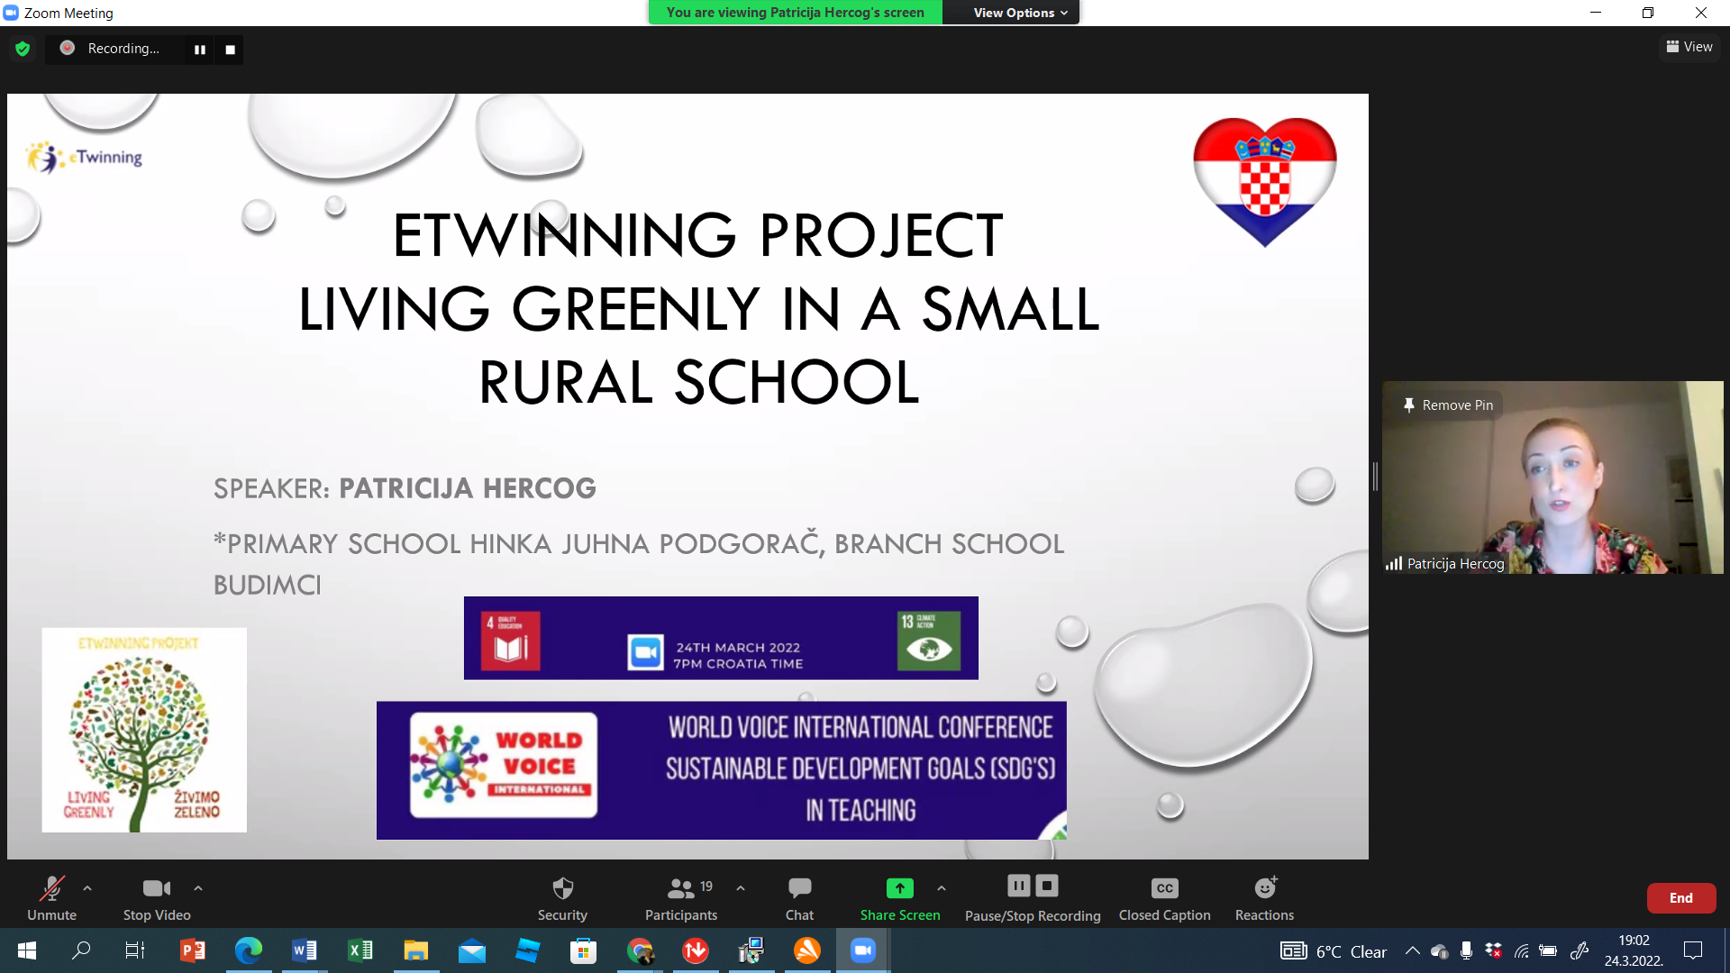Image resolution: width=1730 pixels, height=973 pixels.
Task: Click the Dropbox tray icon
Action: click(x=1493, y=950)
